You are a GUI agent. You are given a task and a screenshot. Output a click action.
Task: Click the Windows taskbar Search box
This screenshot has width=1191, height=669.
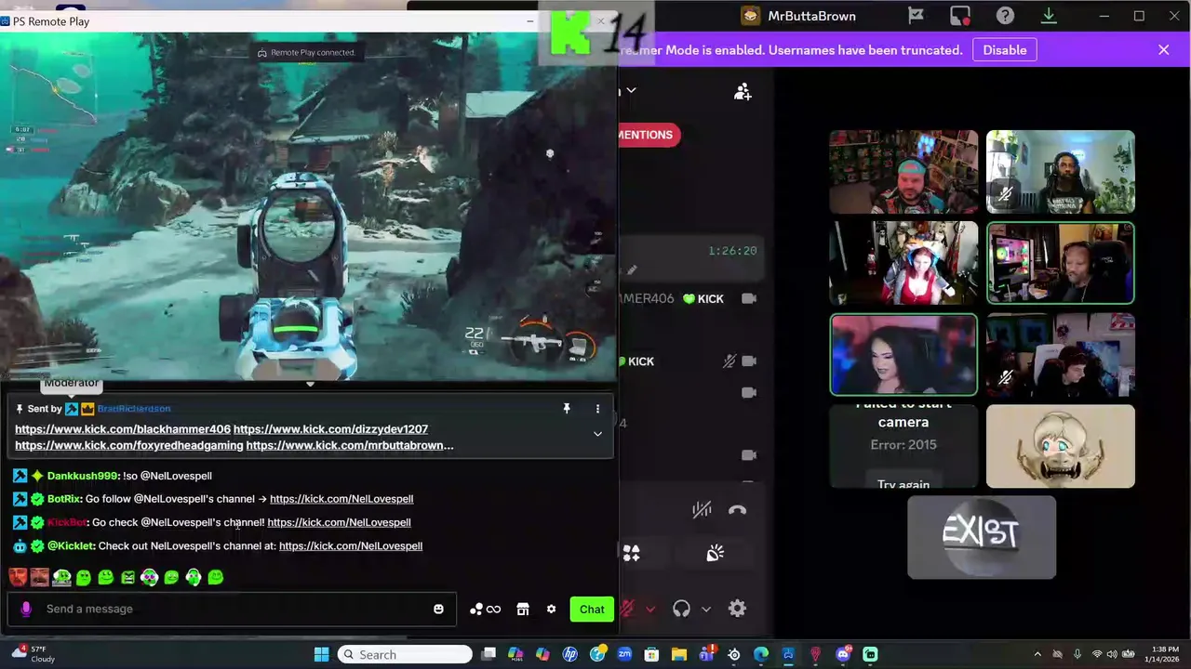point(405,654)
